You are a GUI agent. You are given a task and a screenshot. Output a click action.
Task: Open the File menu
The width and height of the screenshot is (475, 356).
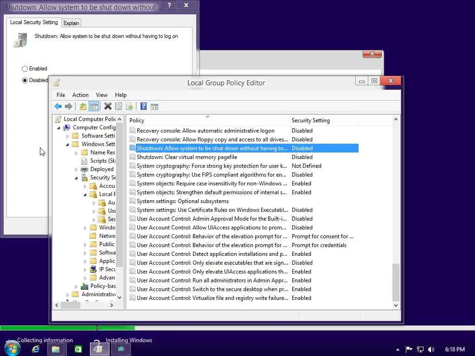61,95
